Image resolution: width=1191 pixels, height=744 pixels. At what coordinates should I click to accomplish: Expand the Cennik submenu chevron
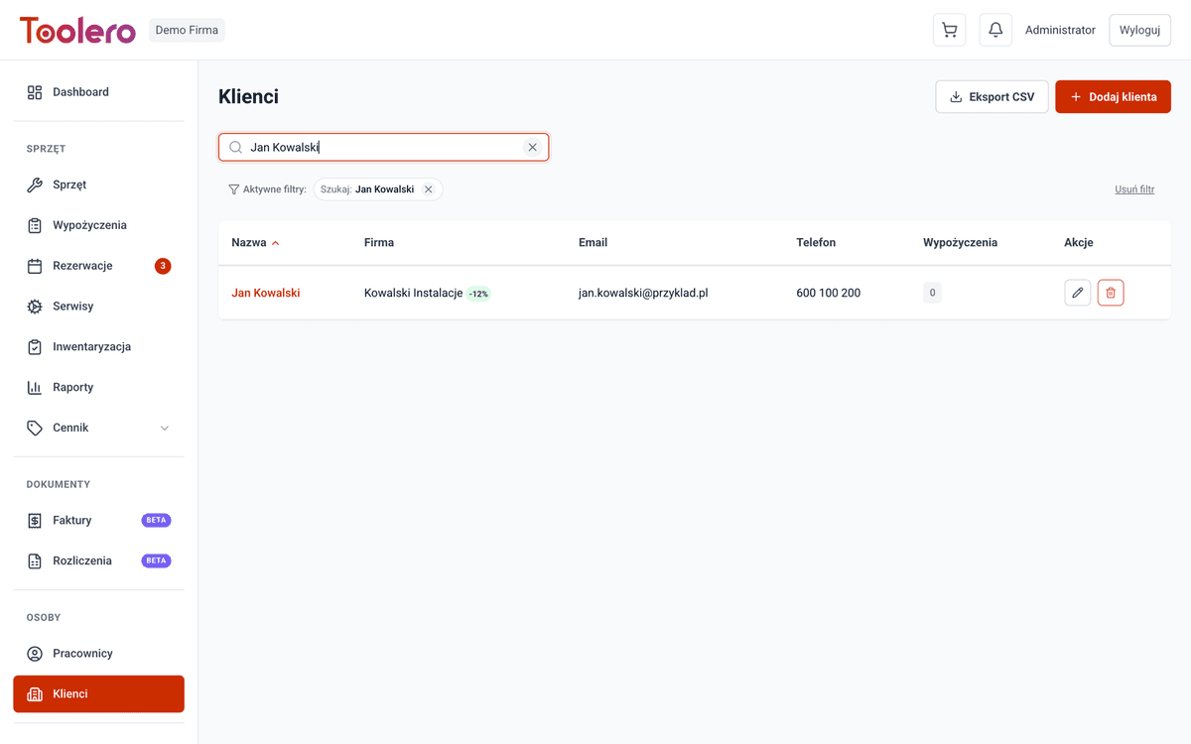165,428
